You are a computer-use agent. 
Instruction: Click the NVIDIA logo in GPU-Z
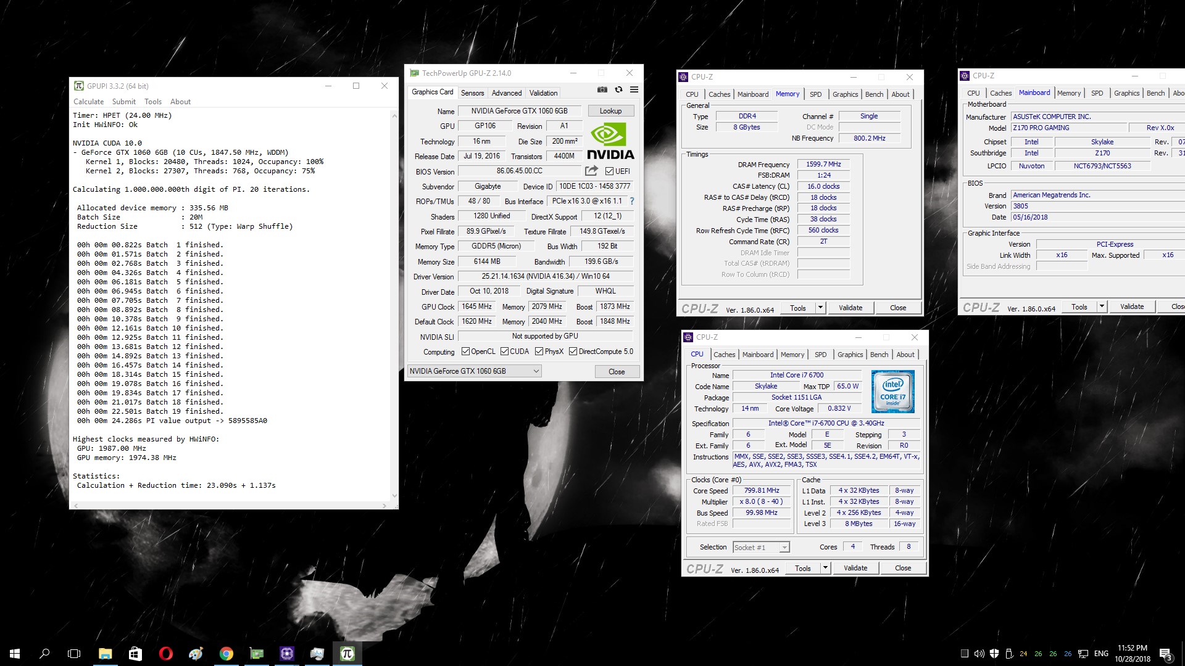[610, 141]
